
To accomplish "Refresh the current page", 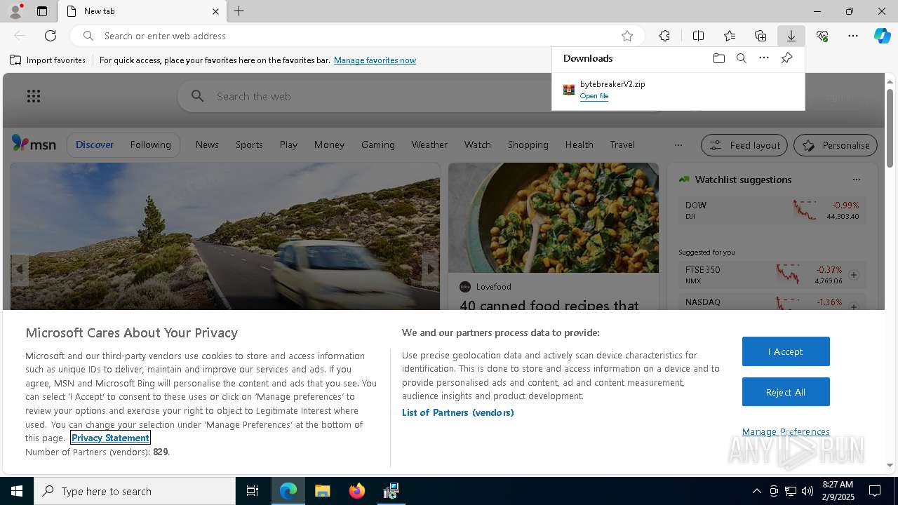I will (x=51, y=36).
